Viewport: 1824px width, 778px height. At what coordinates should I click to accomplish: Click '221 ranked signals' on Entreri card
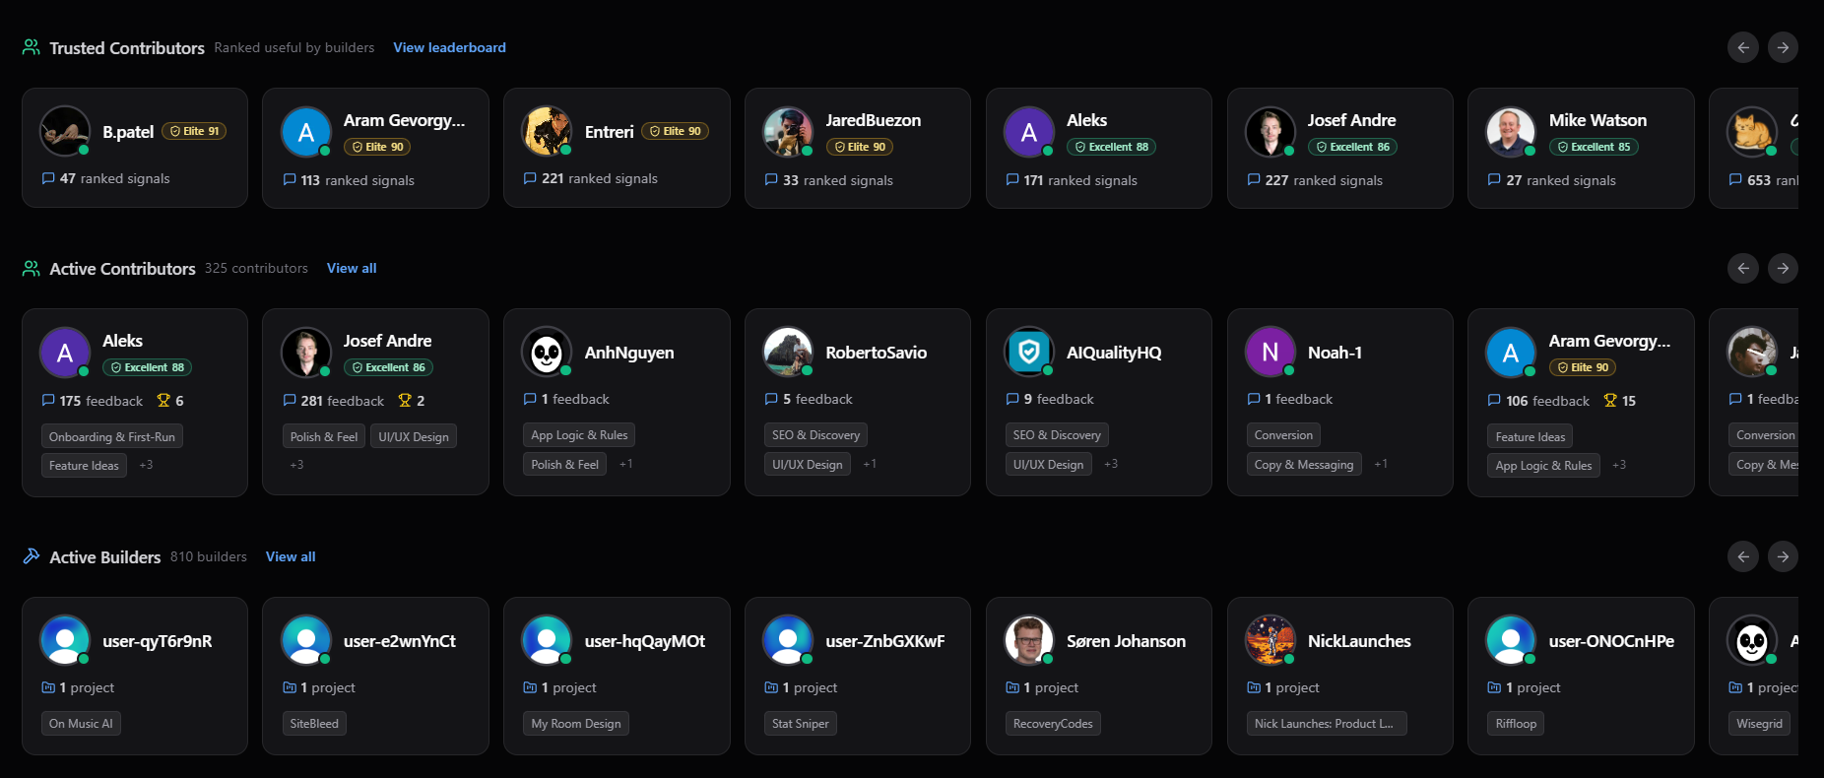coord(590,178)
